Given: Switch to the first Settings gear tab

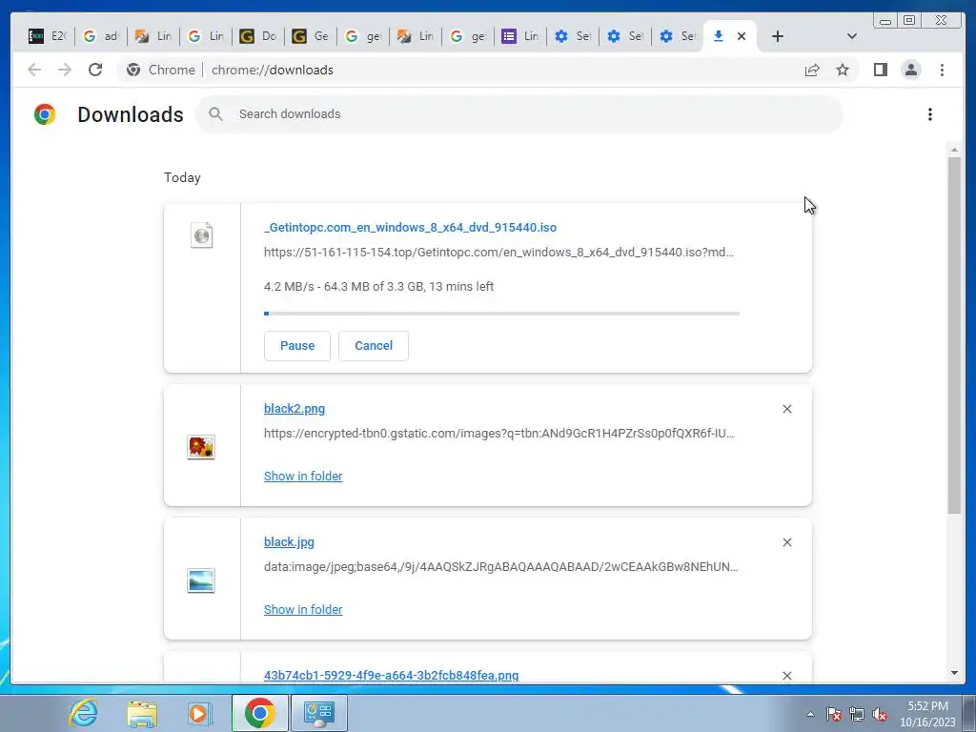Looking at the screenshot, I should (573, 36).
